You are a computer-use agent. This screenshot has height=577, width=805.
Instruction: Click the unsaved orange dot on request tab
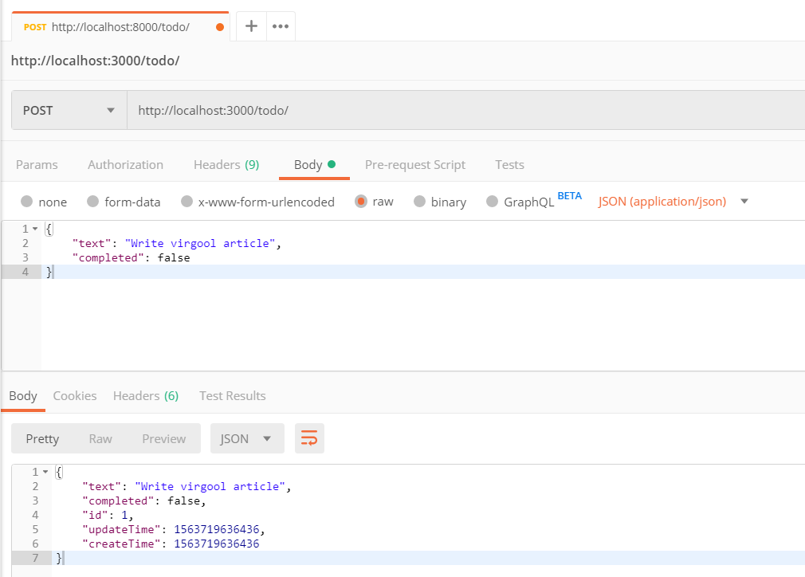pyautogui.click(x=220, y=27)
